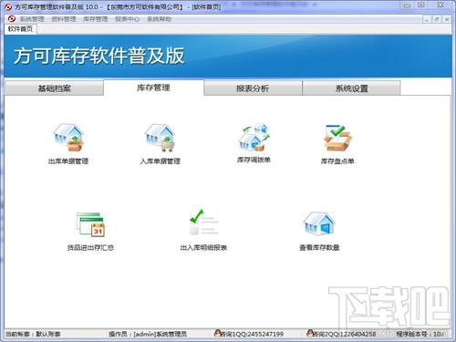Click 出库单据管理 label text
Image resolution: width=456 pixels, height=342 pixels.
click(68, 161)
